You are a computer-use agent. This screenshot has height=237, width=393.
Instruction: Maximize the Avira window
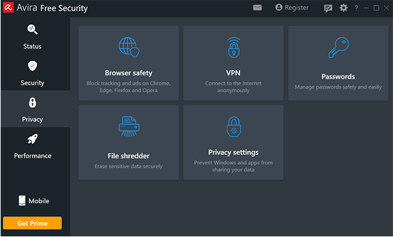coord(376,8)
